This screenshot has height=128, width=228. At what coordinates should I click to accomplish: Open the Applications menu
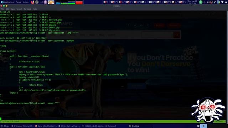click(x=9, y=2)
